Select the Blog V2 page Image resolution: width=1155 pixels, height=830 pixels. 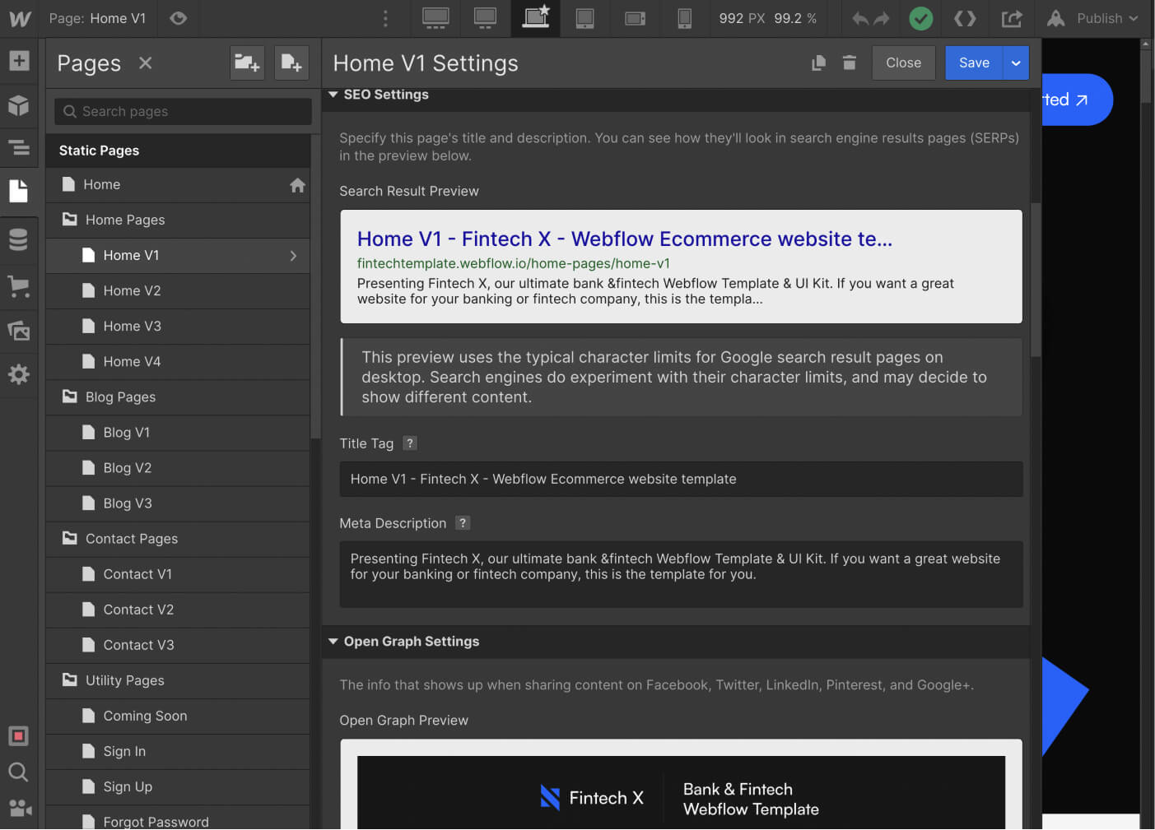pyautogui.click(x=178, y=468)
